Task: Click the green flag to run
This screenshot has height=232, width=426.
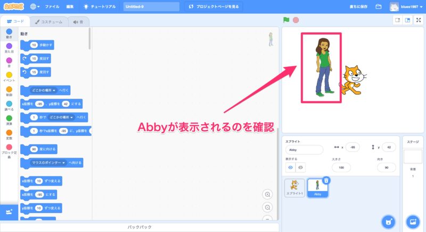Action: 286,20
